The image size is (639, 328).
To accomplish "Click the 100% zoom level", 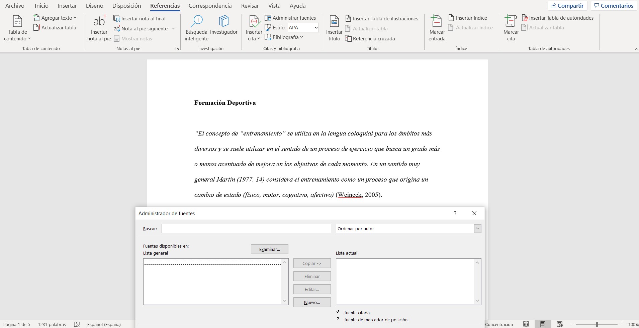I will coord(633,324).
